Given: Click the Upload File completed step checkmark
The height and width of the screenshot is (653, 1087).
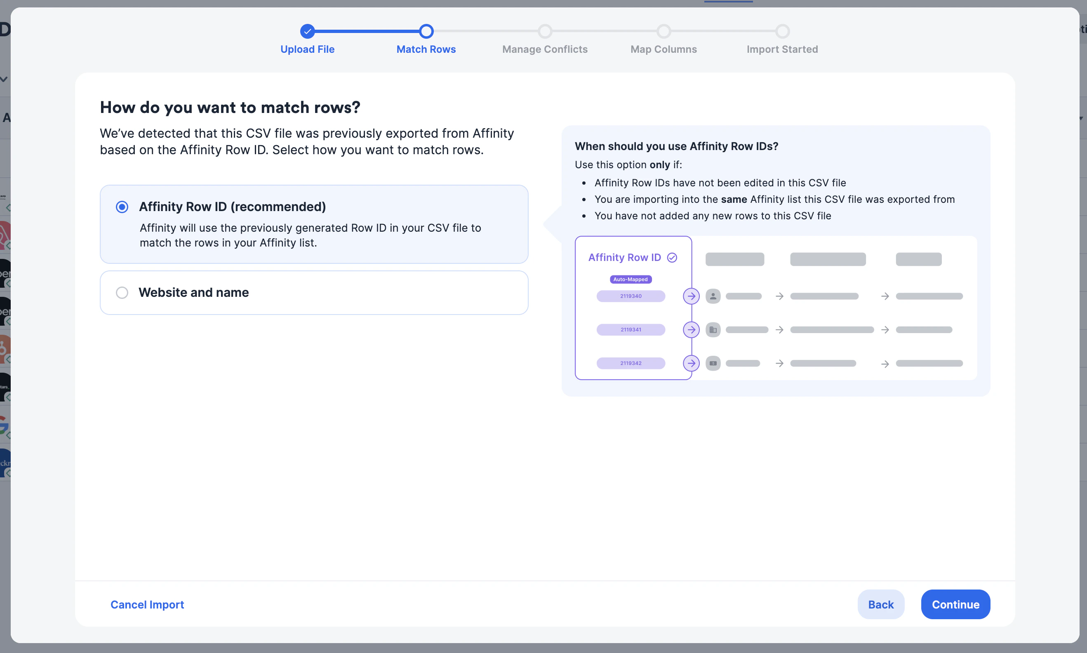Looking at the screenshot, I should coord(308,31).
